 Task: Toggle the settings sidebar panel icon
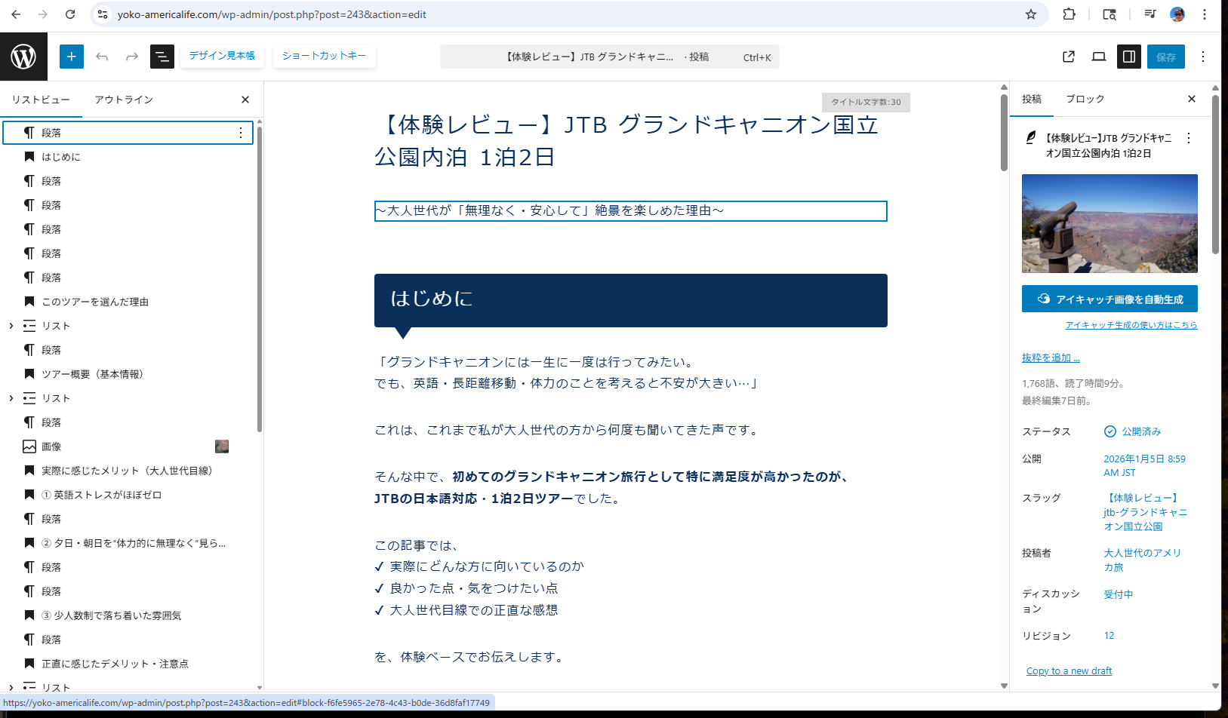point(1129,57)
